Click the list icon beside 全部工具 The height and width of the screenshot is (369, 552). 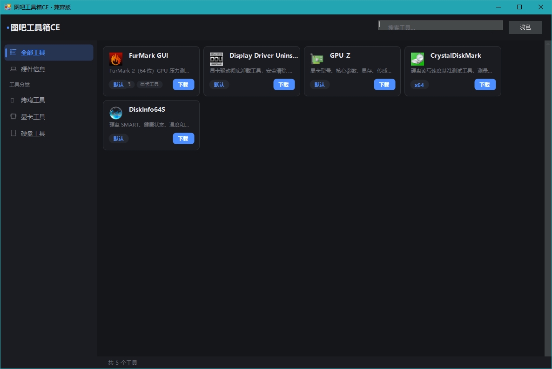click(x=13, y=52)
